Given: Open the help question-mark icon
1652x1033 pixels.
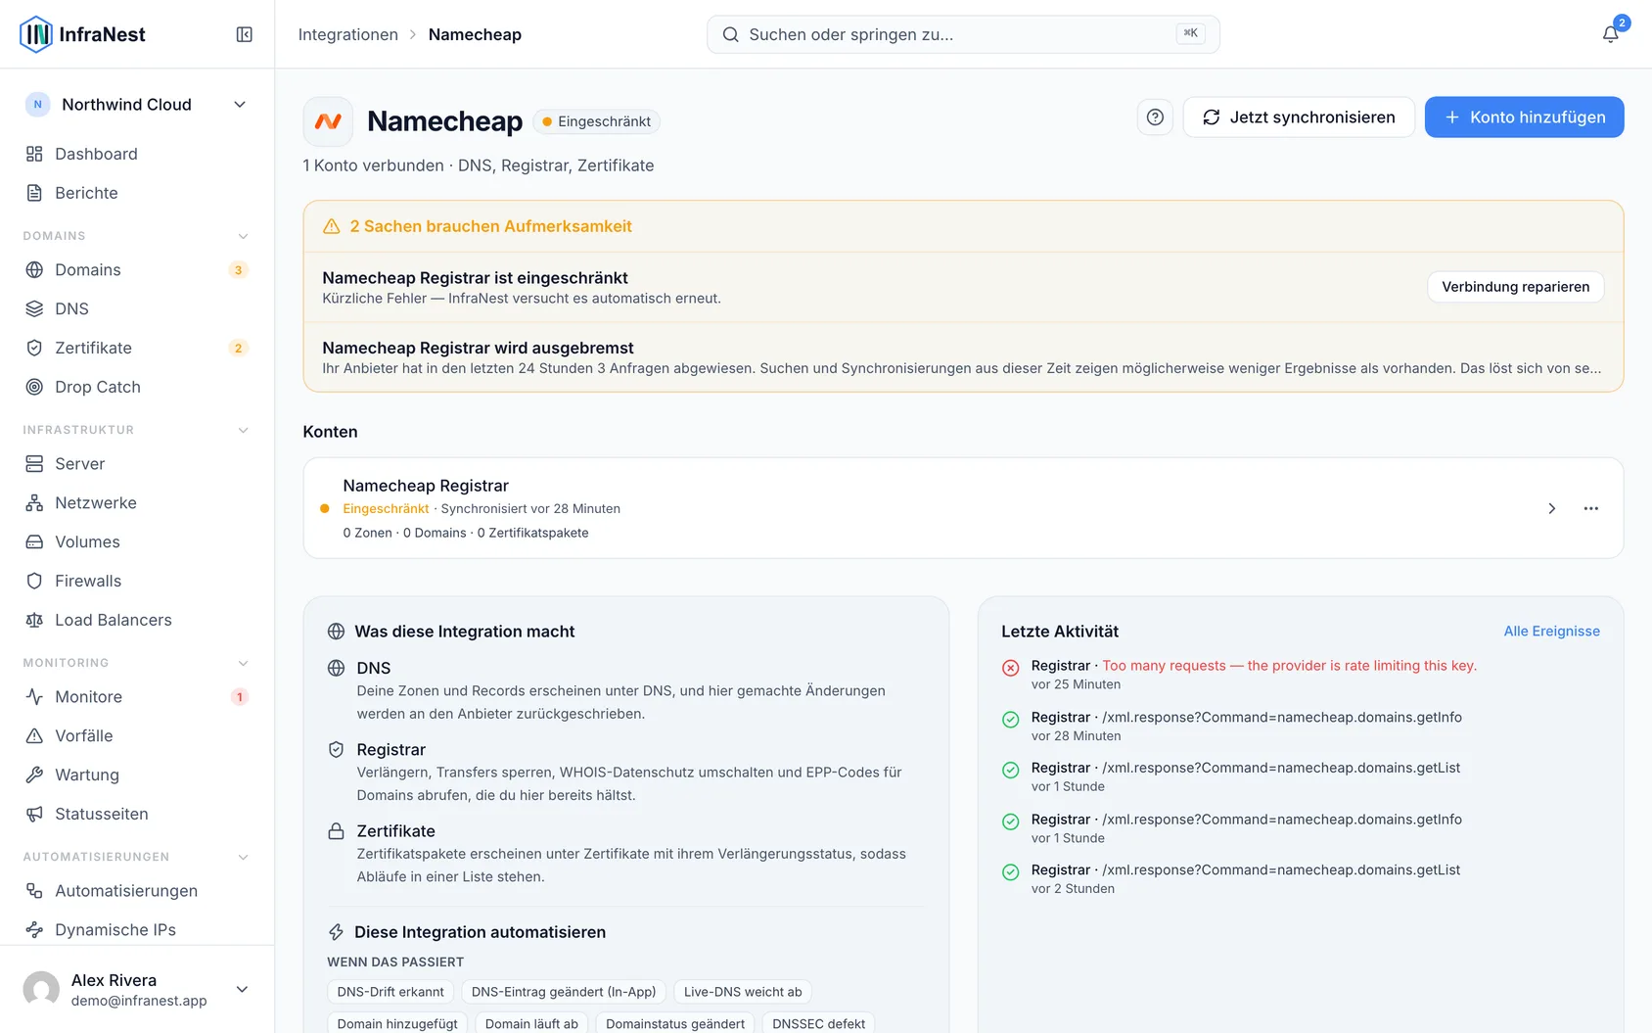Looking at the screenshot, I should coord(1155,117).
